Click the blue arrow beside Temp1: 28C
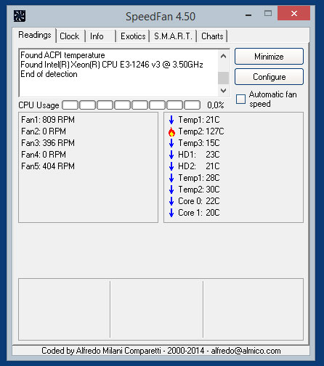324x366 pixels. (x=171, y=178)
